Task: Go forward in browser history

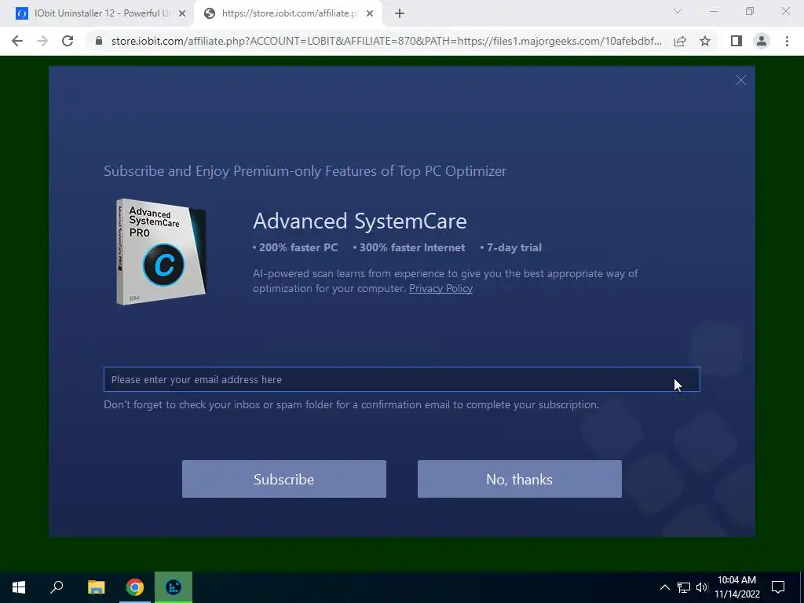Action: coord(42,41)
